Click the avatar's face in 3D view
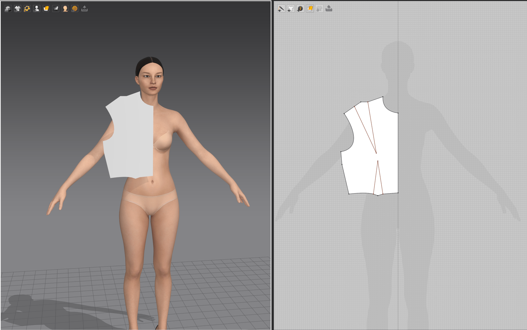This screenshot has height=330, width=527. [151, 80]
